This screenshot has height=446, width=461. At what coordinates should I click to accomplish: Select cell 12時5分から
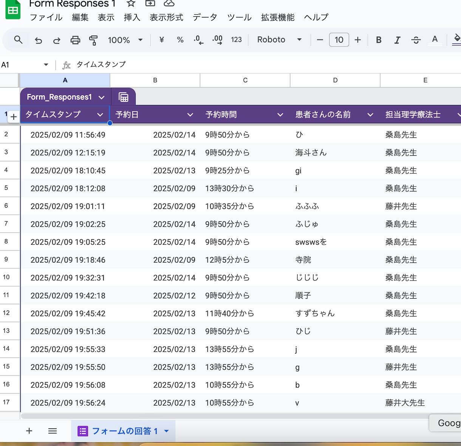coord(245,260)
